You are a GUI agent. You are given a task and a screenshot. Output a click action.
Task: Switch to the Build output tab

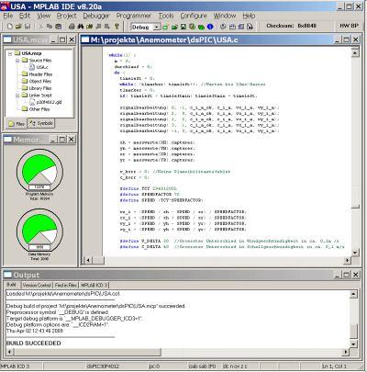(11, 285)
